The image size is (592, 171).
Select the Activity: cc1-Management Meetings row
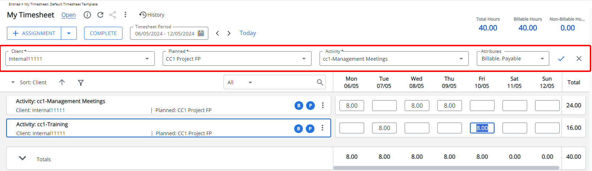(168, 105)
